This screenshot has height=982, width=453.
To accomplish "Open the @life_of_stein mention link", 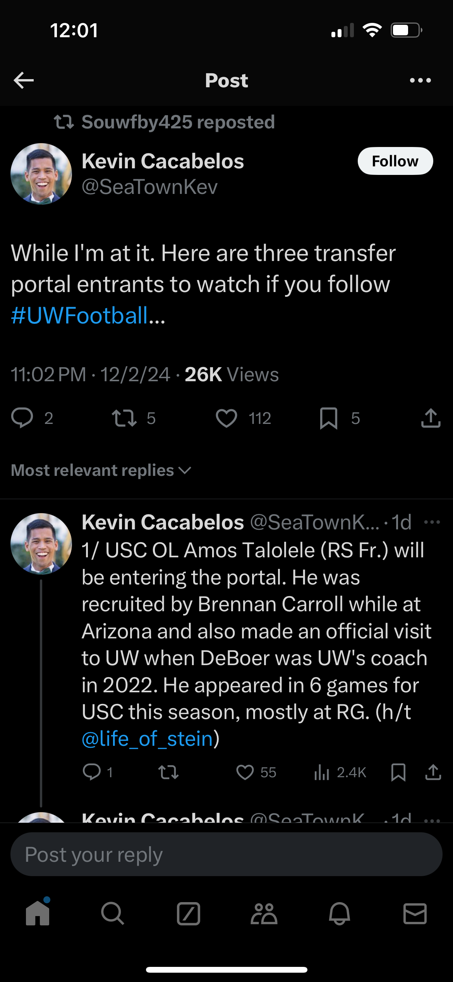I will [x=148, y=739].
